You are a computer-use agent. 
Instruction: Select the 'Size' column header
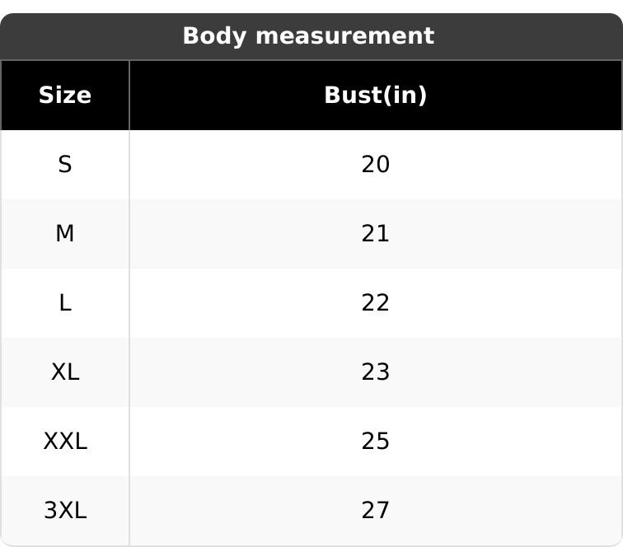pos(65,96)
